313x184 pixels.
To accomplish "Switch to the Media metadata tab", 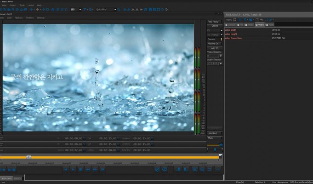I will pyautogui.click(x=249, y=24).
